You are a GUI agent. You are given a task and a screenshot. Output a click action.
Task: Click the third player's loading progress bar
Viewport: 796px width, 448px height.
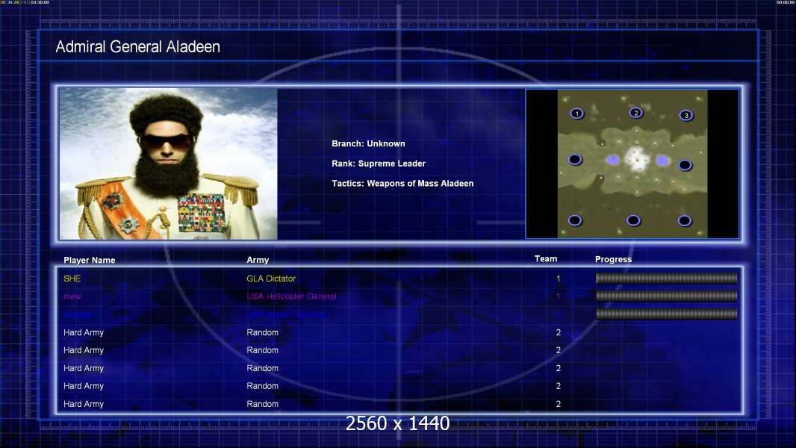pyautogui.click(x=666, y=314)
